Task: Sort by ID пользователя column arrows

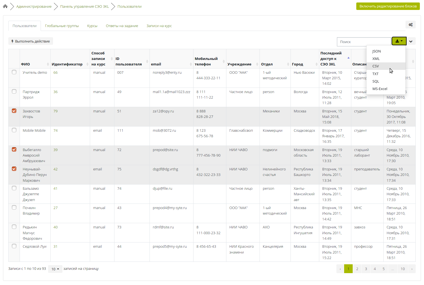Action: point(147,61)
